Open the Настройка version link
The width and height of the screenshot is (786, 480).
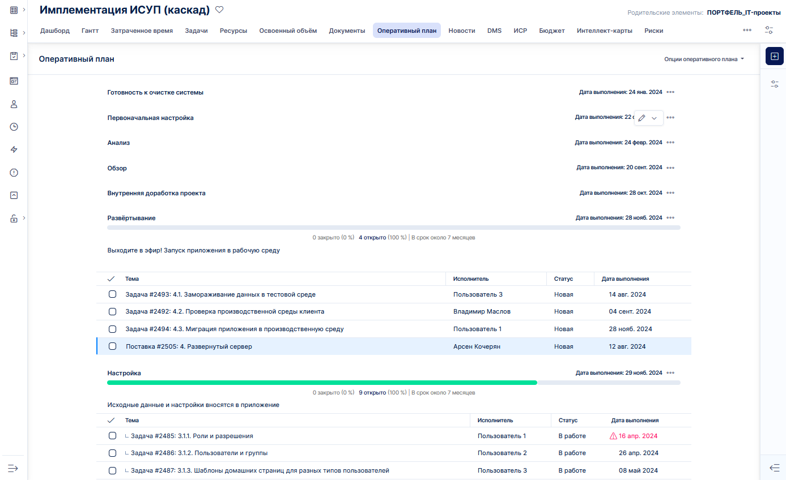click(x=124, y=373)
